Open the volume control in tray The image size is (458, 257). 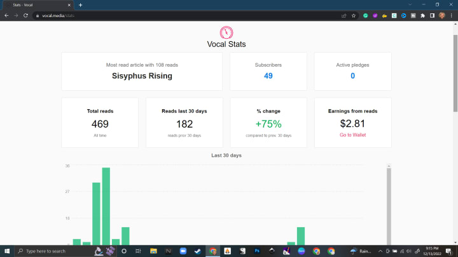(409, 251)
